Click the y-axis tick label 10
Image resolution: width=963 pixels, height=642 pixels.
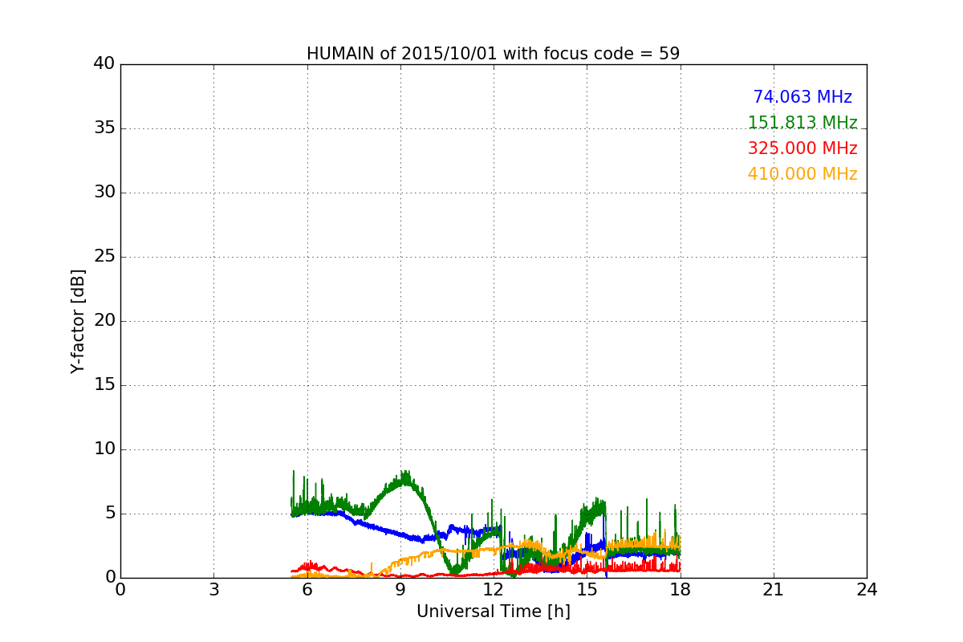(x=104, y=449)
